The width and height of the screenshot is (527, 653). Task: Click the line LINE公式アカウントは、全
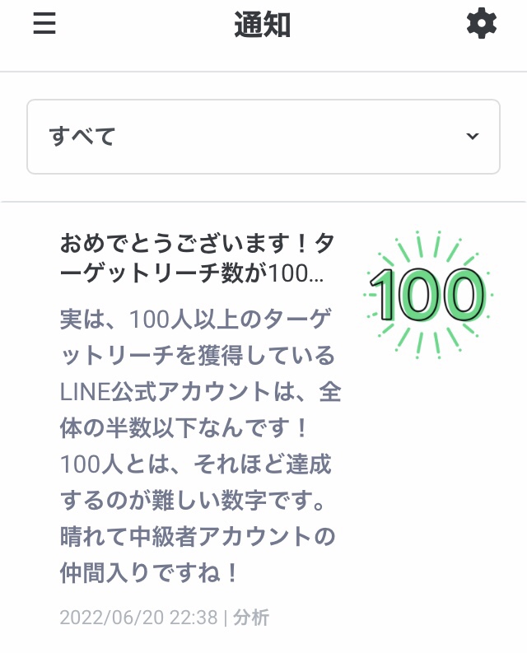[200, 392]
